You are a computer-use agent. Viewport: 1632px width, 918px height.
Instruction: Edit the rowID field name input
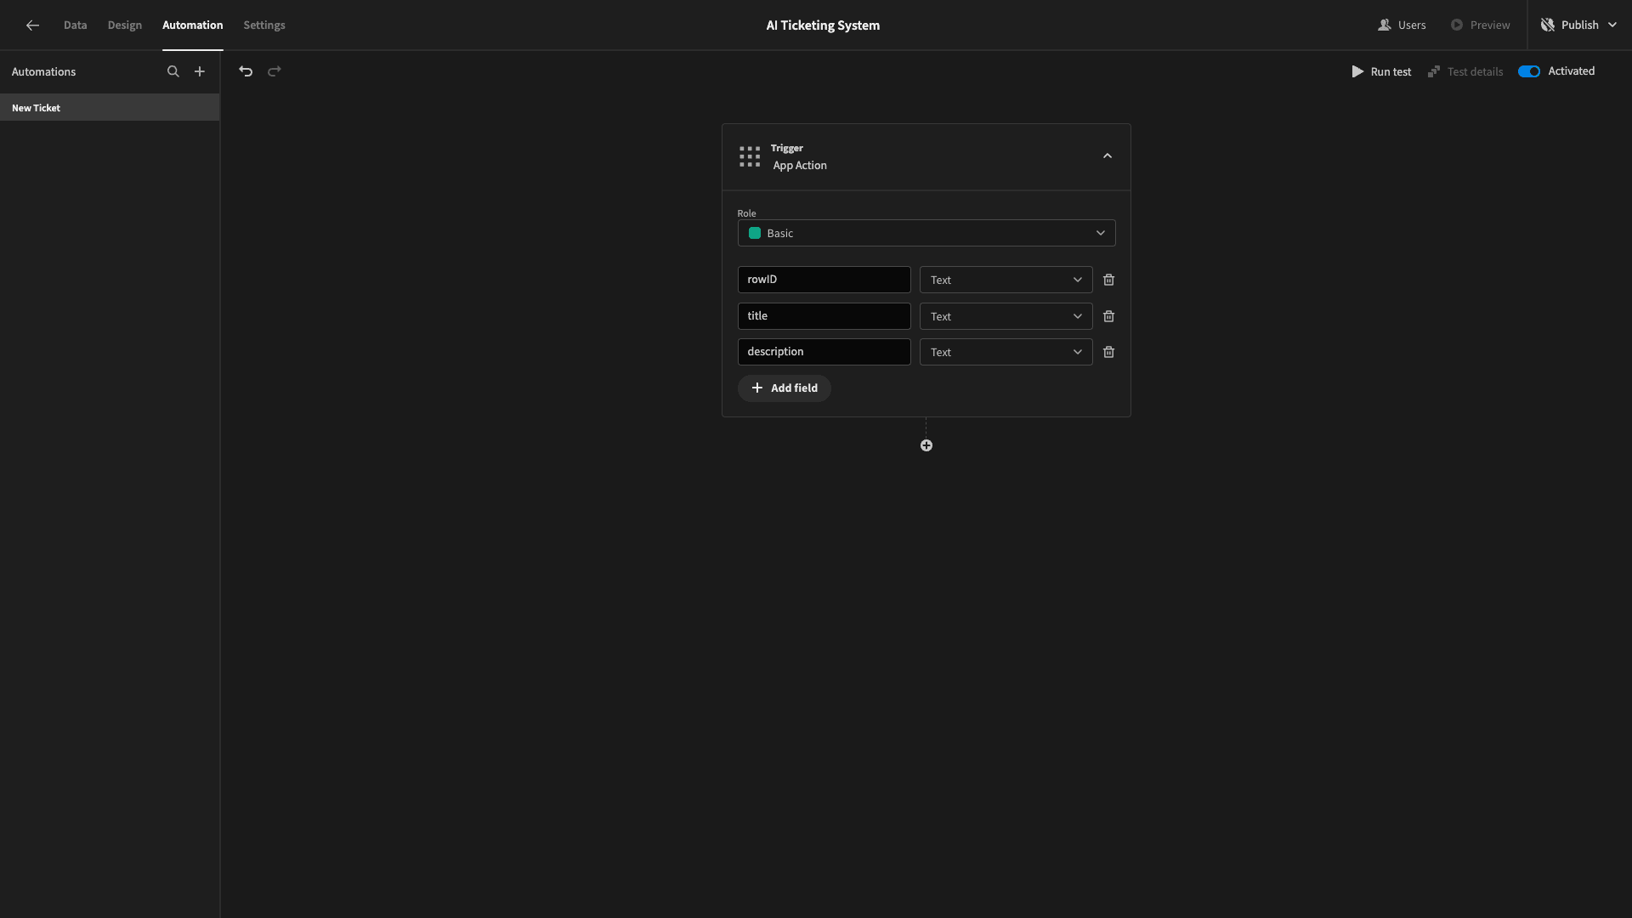[x=824, y=280]
